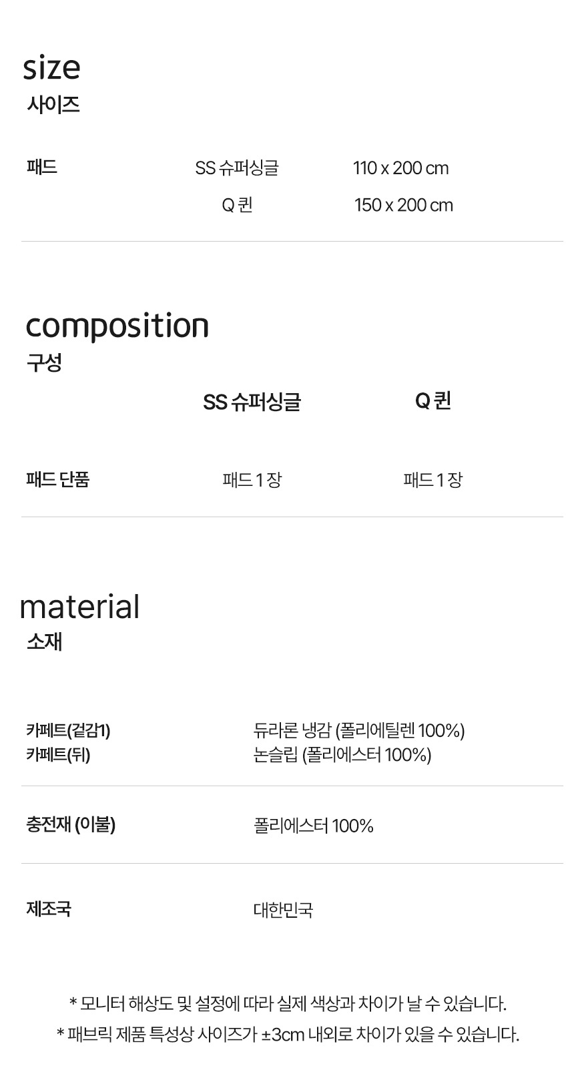The image size is (574, 1092).
Task: Click the 제조국 row label
Action: pyautogui.click(x=49, y=908)
